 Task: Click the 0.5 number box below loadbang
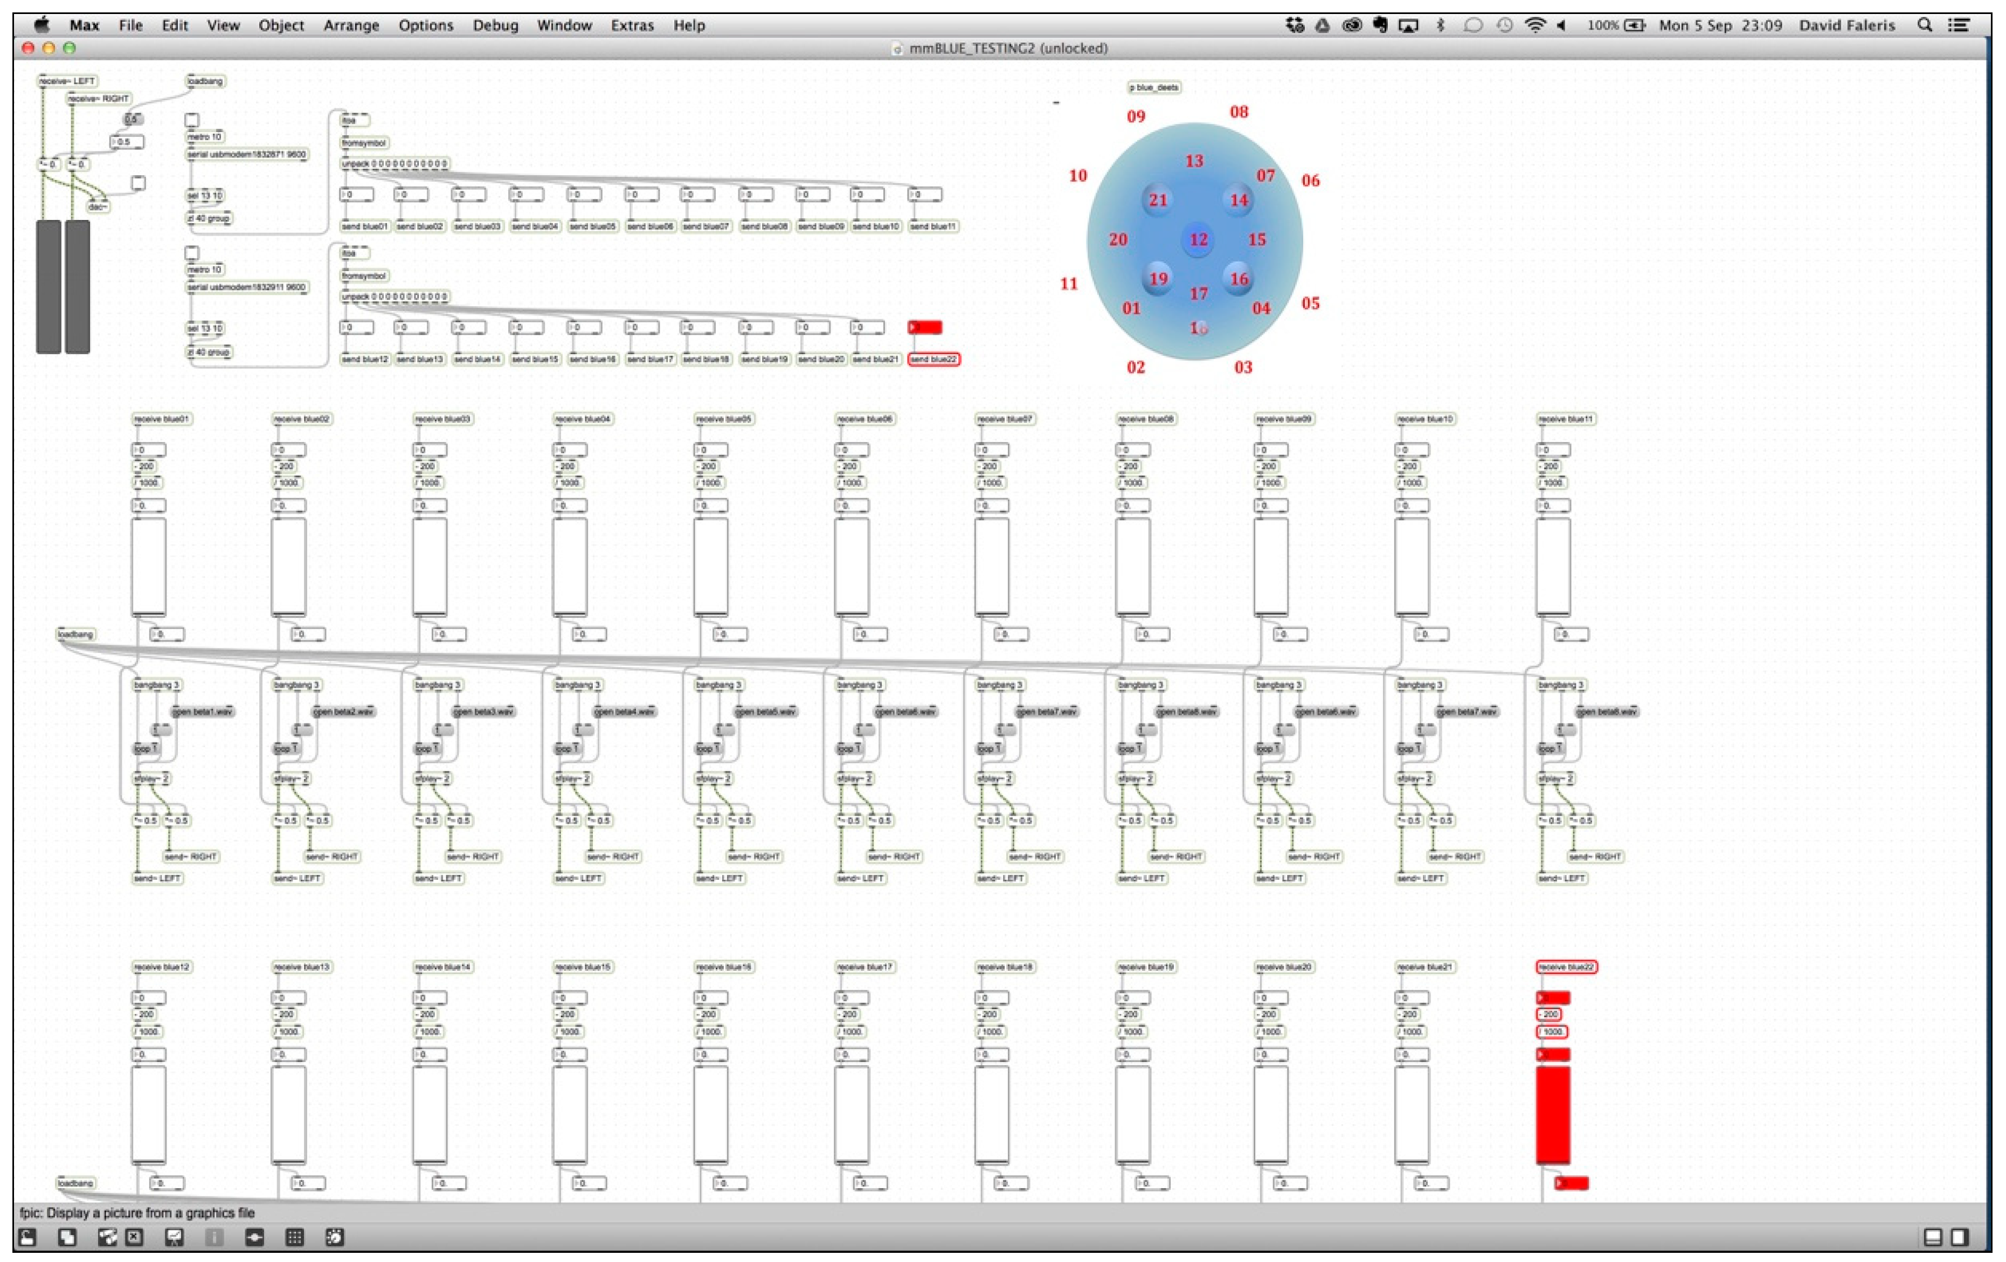click(127, 142)
